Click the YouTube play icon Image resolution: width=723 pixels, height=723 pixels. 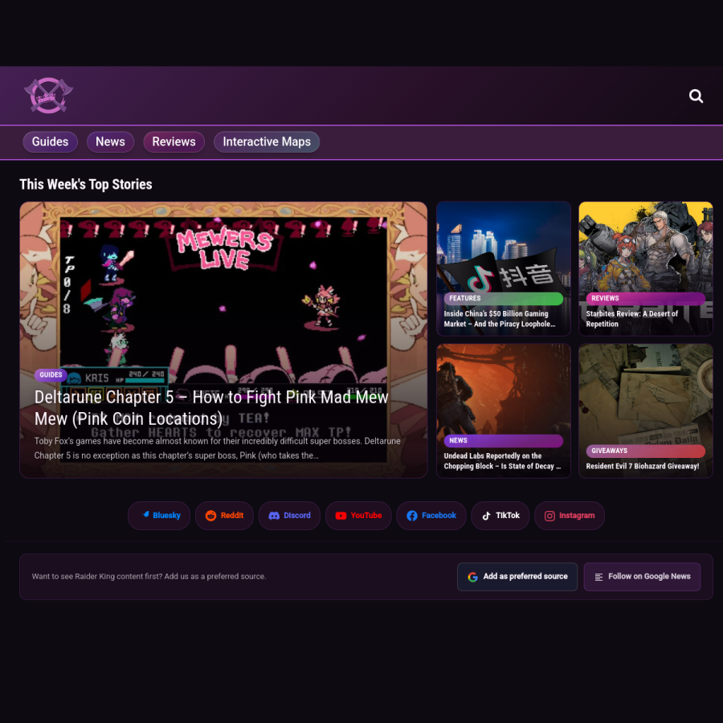point(341,516)
